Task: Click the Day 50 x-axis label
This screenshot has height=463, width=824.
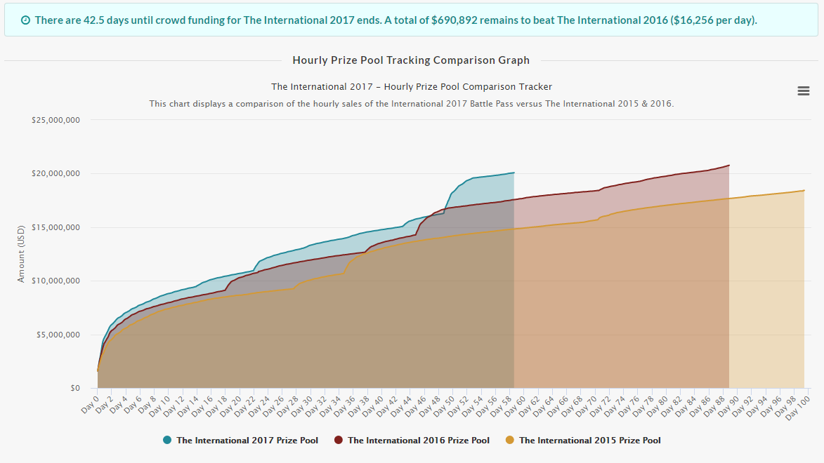Action: tap(443, 407)
